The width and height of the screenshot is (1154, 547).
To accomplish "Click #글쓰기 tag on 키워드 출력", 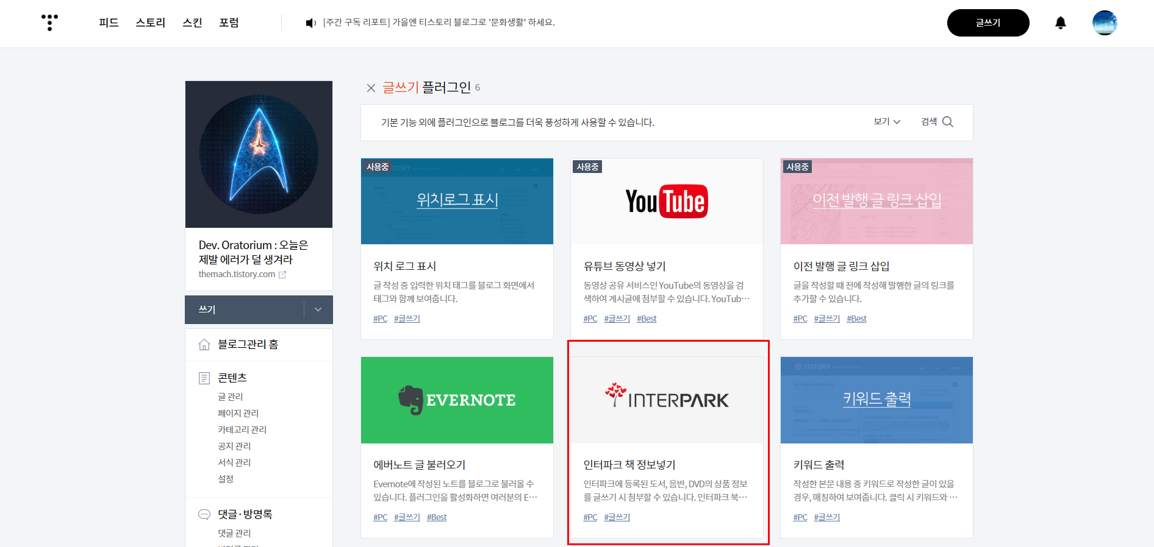I will tap(826, 517).
